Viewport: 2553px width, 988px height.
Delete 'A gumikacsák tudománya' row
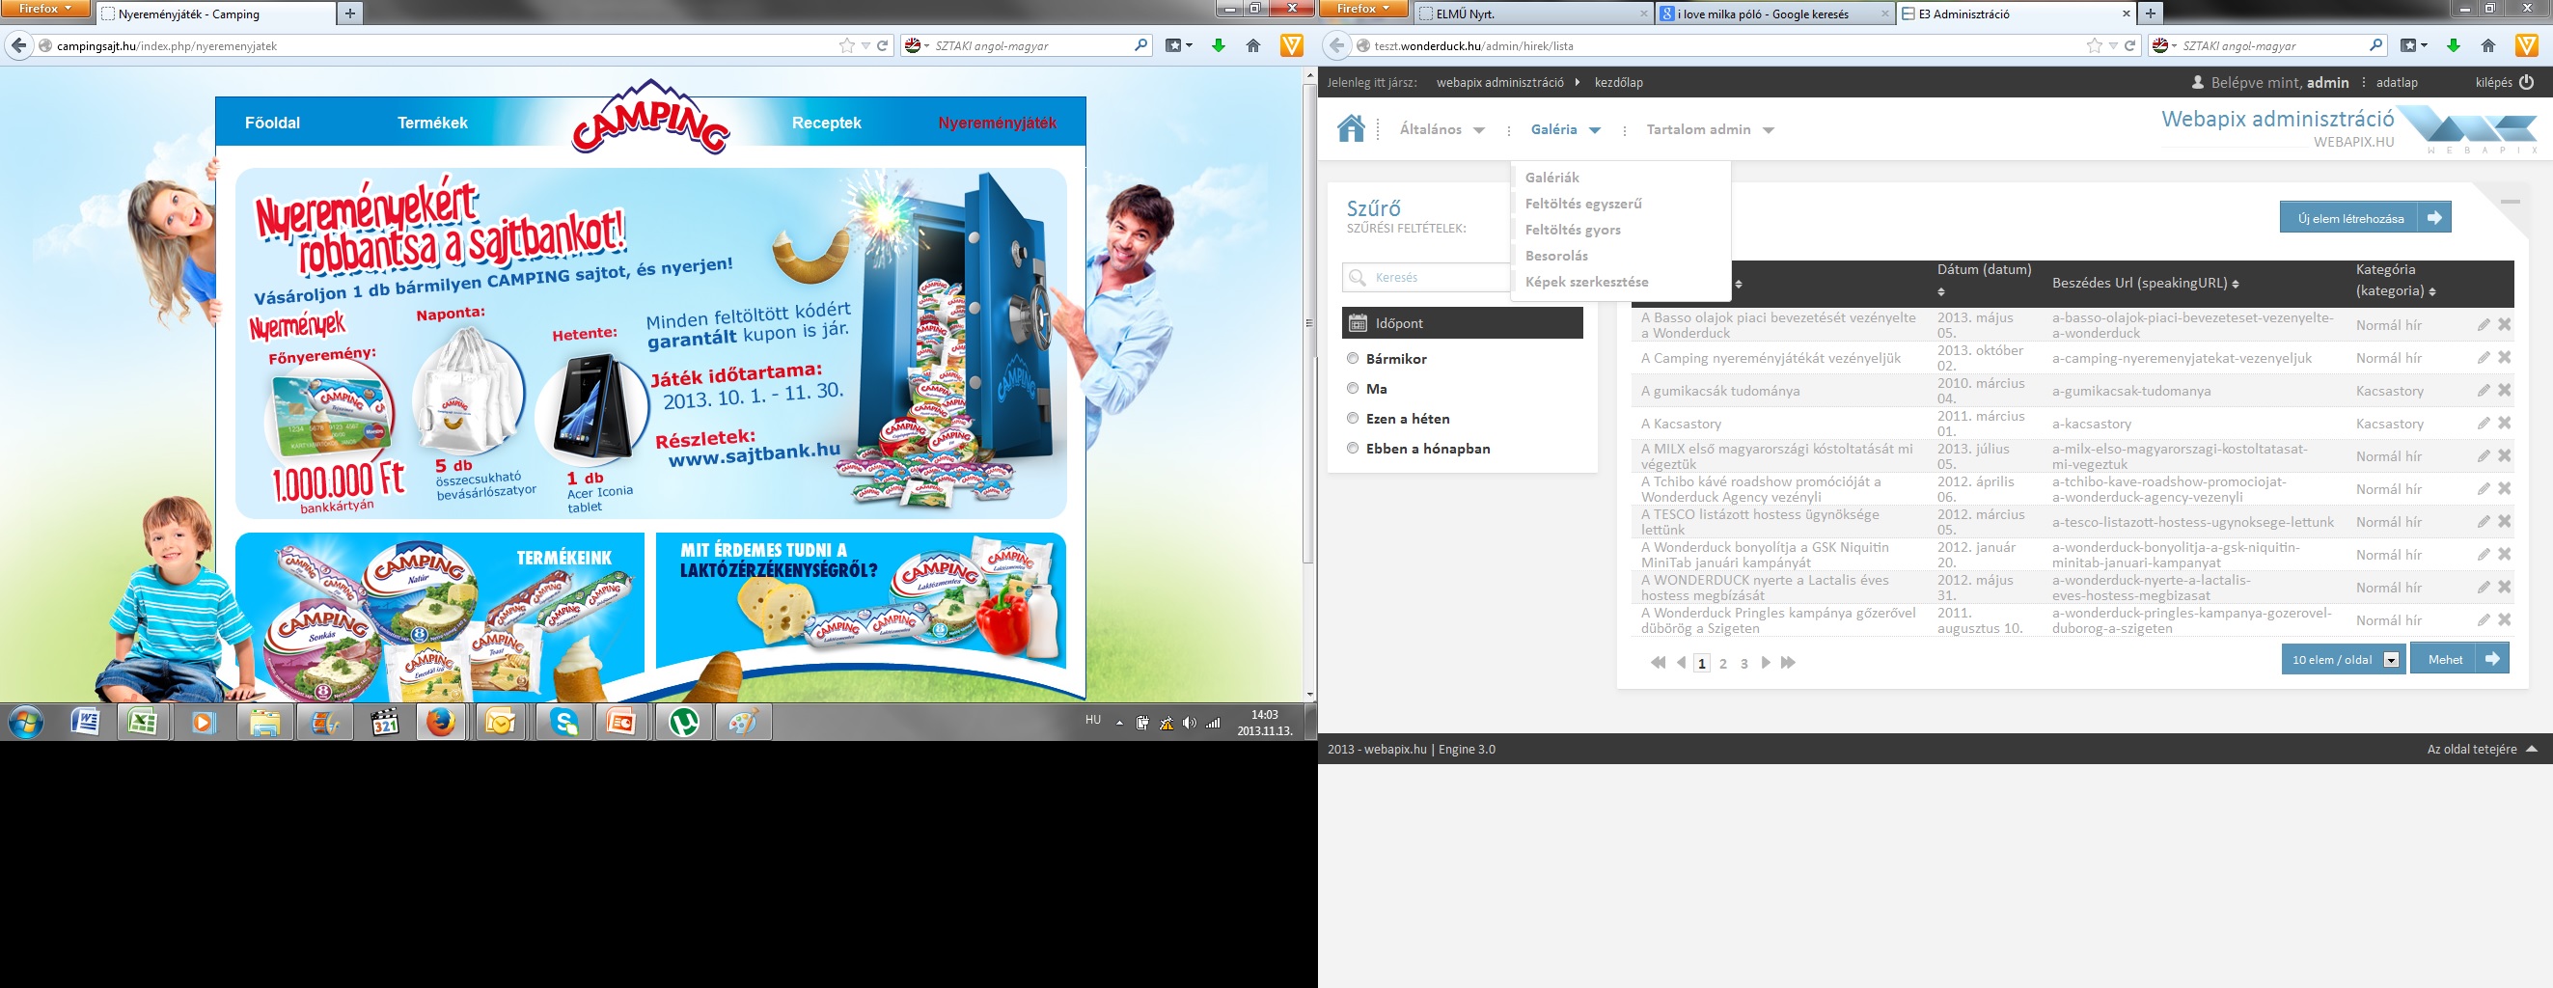2505,391
